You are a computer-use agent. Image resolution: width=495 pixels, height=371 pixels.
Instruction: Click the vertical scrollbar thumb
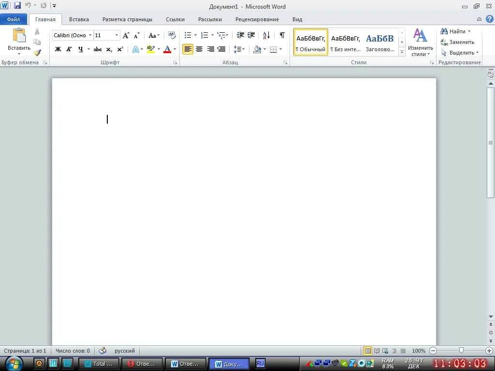pyautogui.click(x=491, y=142)
